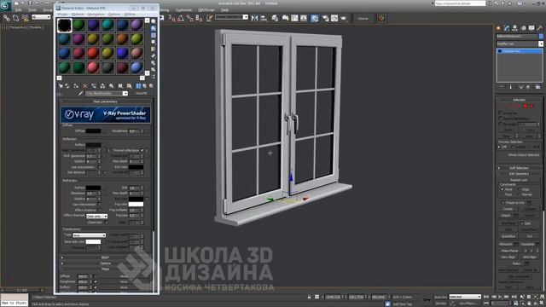
Task: Enable Ignore Backfacing checkbox
Action: pyautogui.click(x=501, y=119)
